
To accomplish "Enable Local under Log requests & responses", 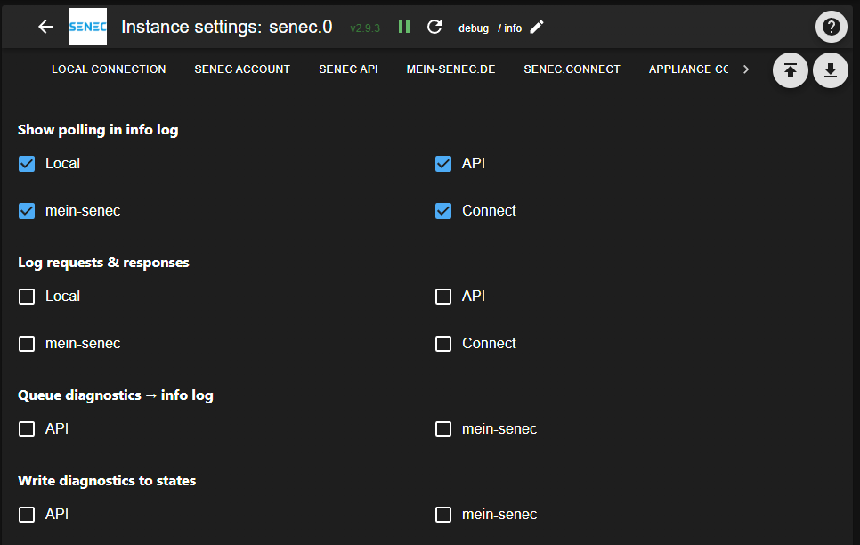I will (x=27, y=297).
